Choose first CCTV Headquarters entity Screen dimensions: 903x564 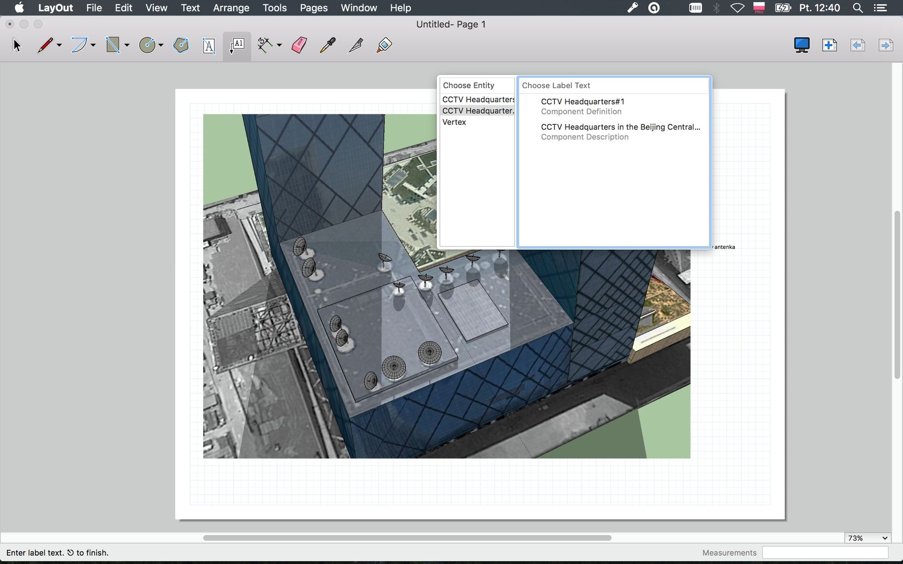(x=477, y=100)
